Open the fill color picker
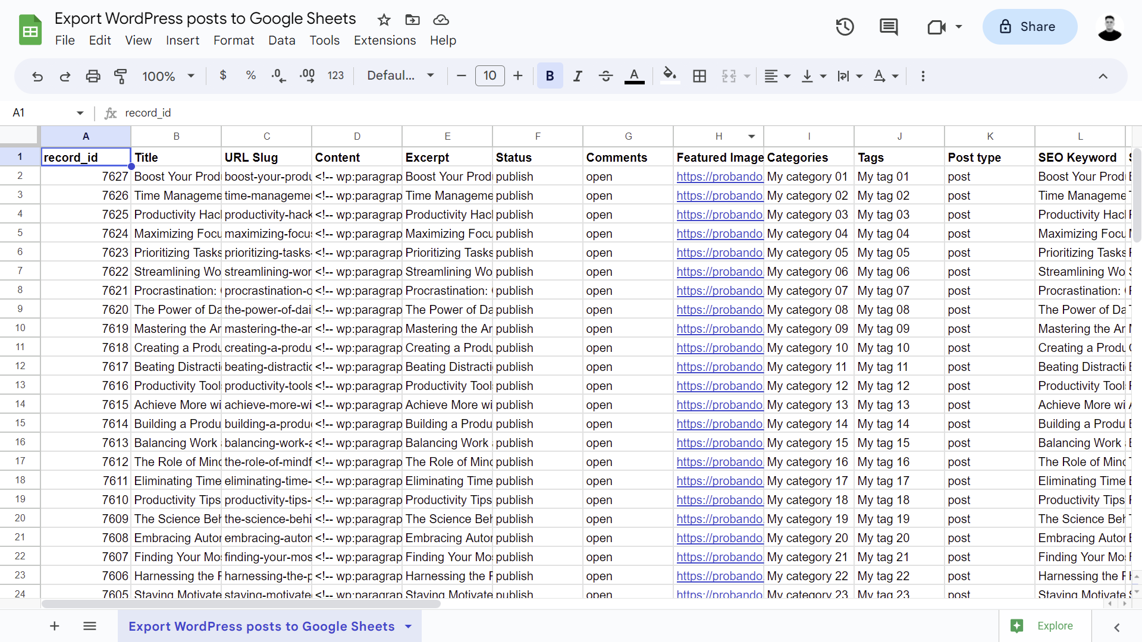 [670, 76]
